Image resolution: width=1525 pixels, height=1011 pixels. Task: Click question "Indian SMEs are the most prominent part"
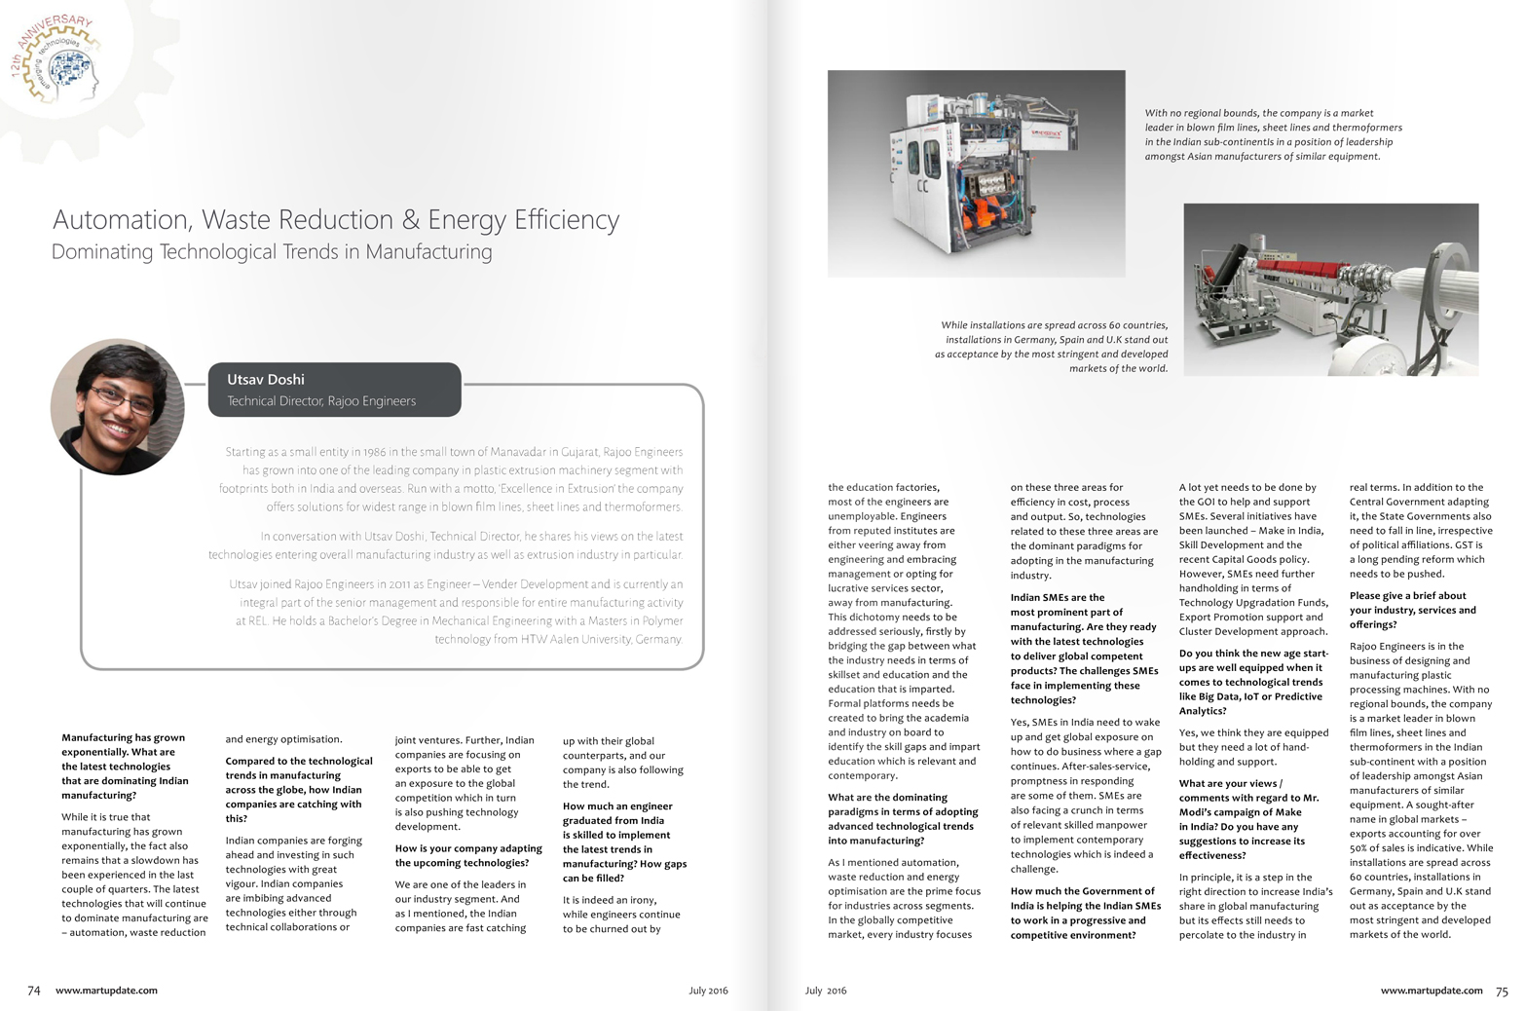pyautogui.click(x=1084, y=649)
